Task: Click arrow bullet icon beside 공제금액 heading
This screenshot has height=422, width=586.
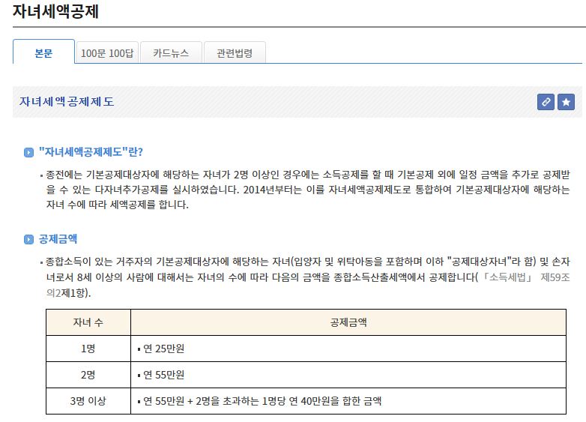Action: 28,239
